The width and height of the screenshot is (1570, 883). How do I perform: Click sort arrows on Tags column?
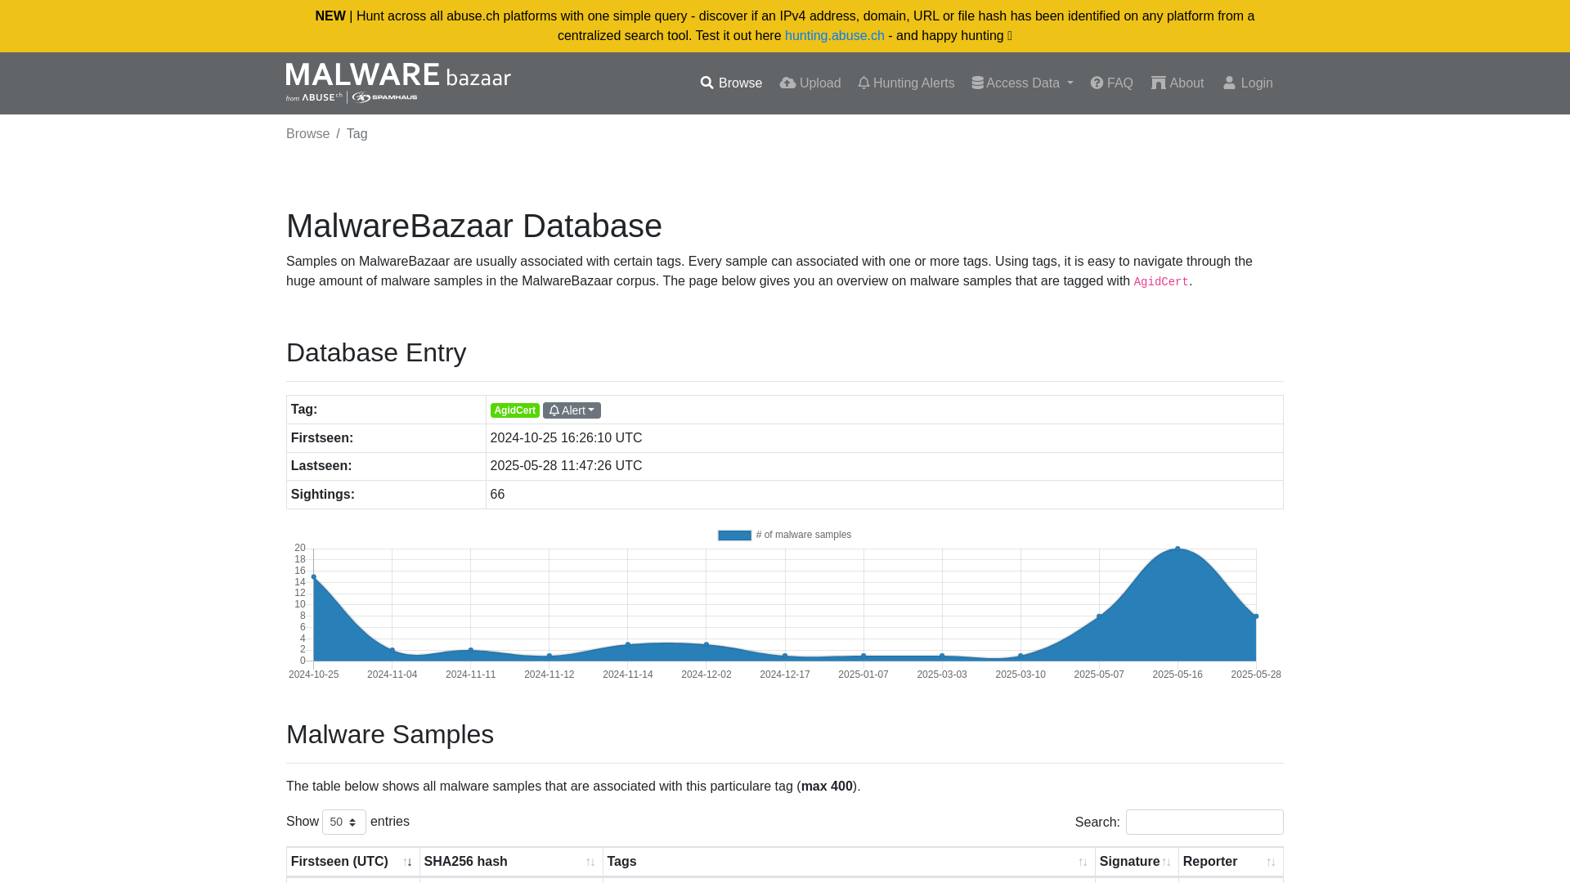point(1083,863)
